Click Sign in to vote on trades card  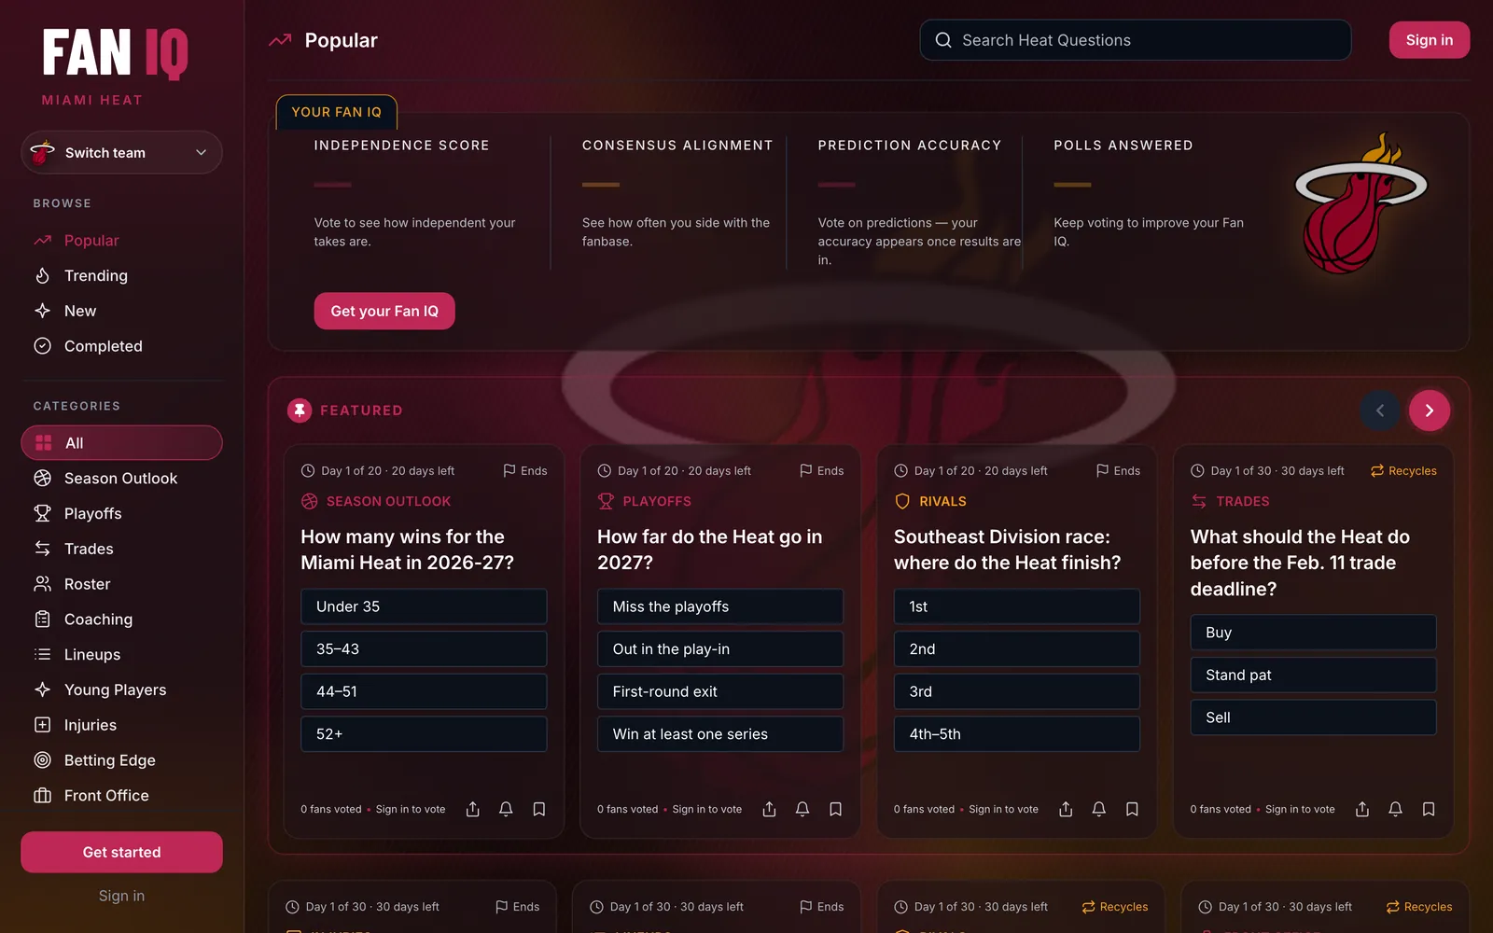pos(1300,809)
